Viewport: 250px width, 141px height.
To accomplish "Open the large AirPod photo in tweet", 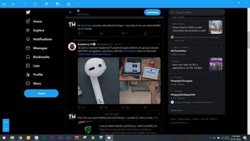I will pos(98,81).
